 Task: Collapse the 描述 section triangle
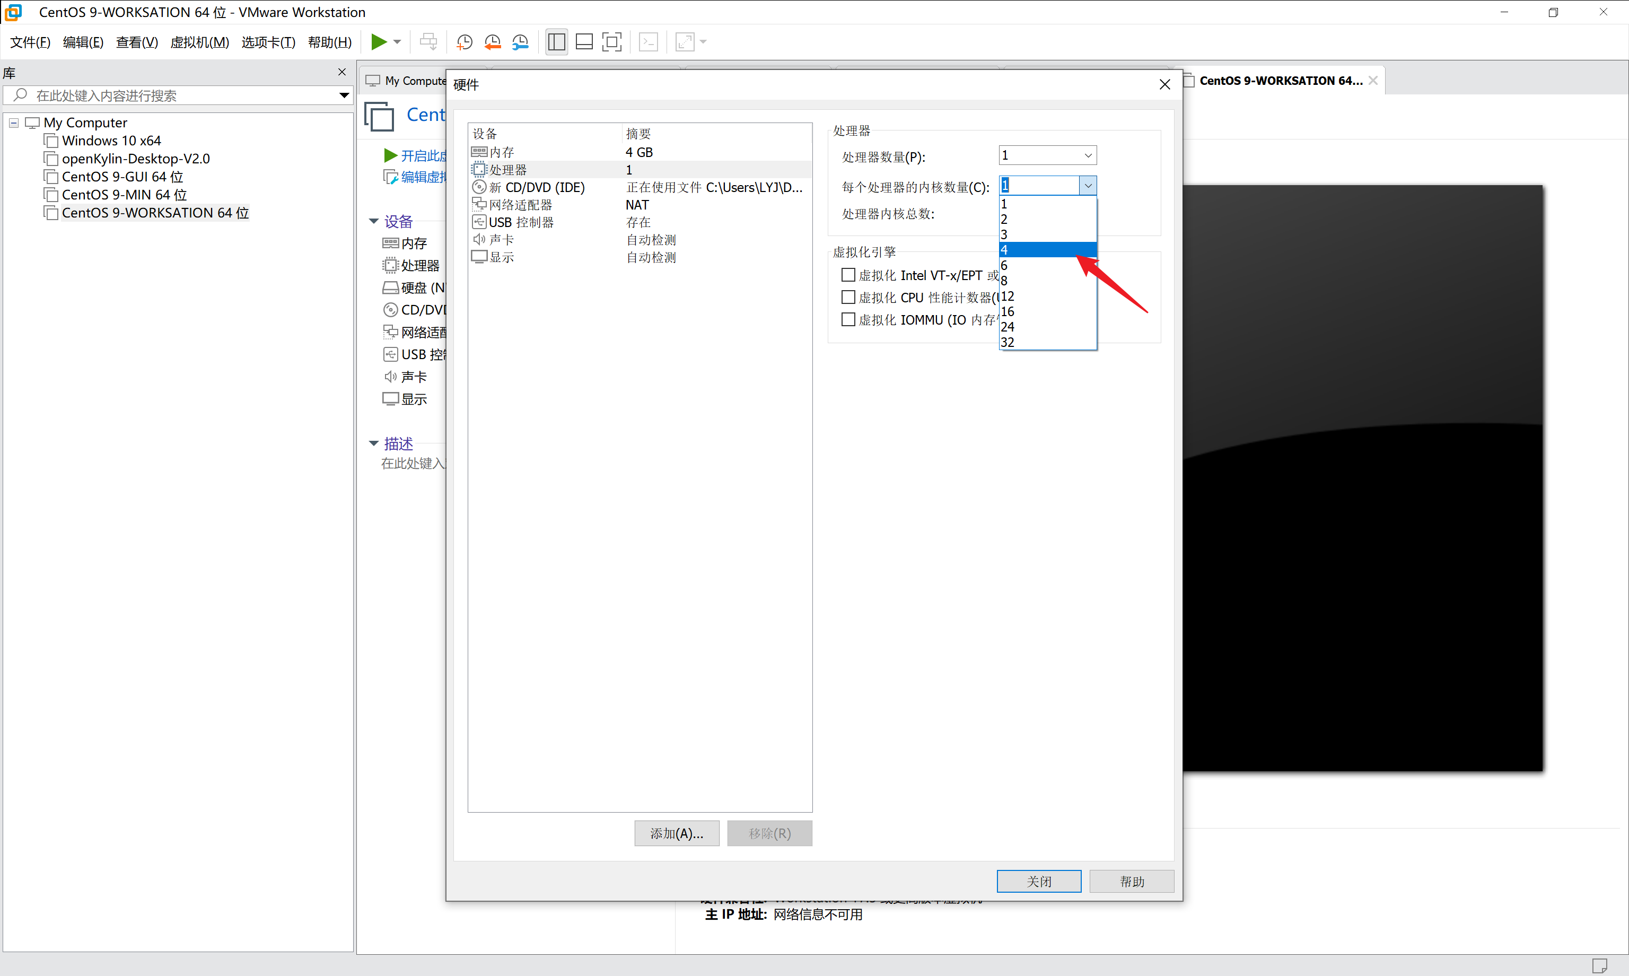pyautogui.click(x=373, y=444)
